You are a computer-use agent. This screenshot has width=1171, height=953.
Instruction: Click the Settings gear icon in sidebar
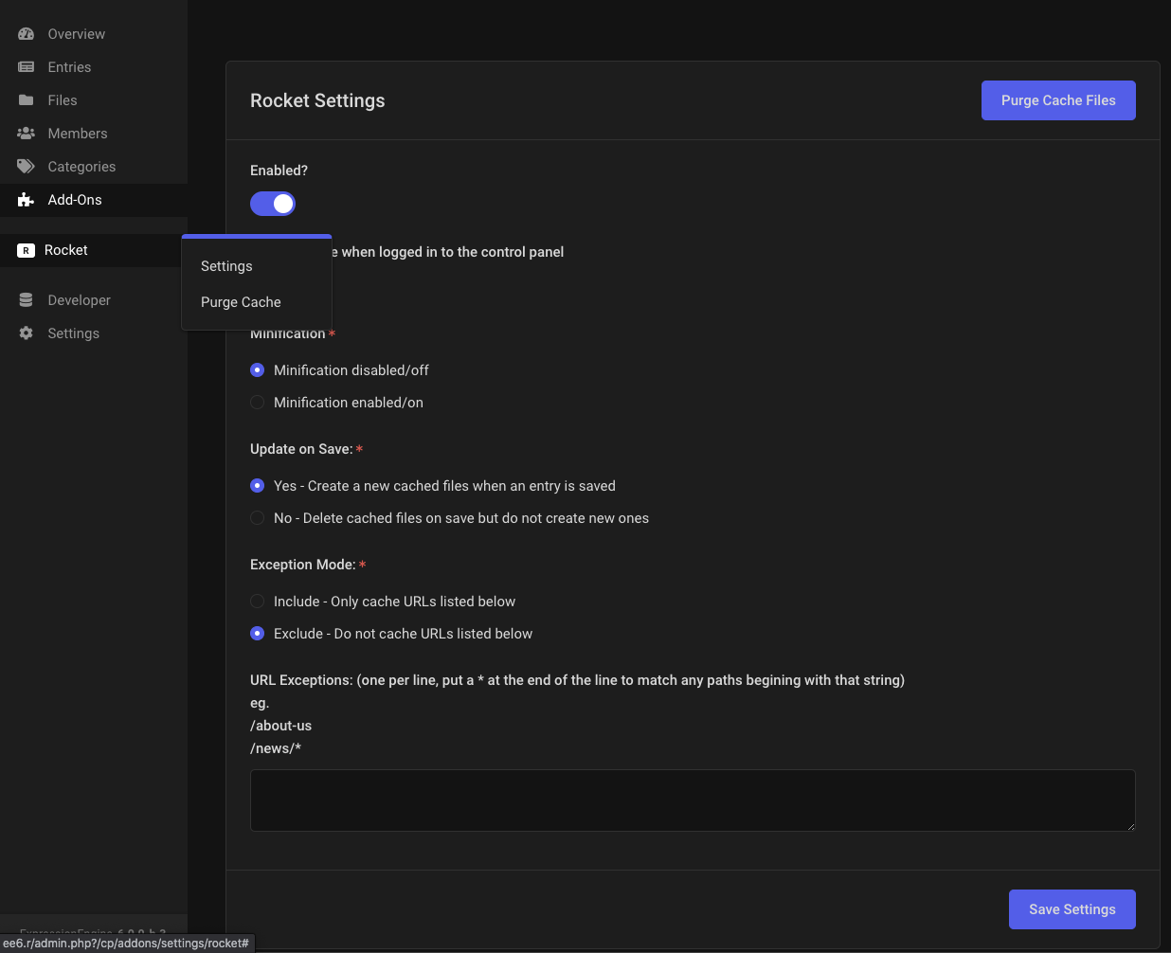pos(27,333)
